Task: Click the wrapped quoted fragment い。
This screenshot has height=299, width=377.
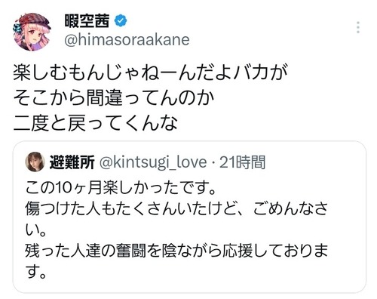Action: 35,230
